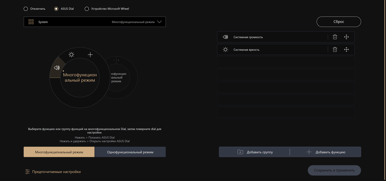386x181 pixels.
Task: Delete the Системная яркость function
Action: (335, 50)
